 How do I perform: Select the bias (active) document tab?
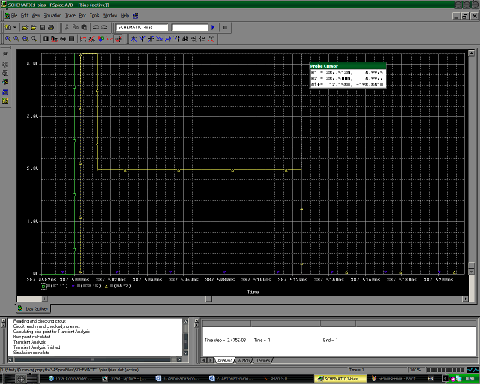(x=34, y=308)
